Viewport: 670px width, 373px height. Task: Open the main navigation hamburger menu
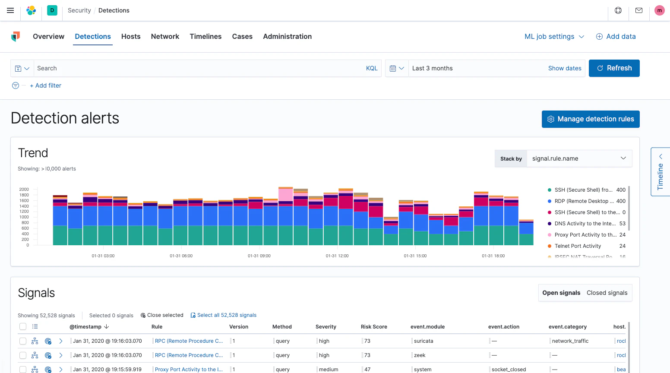click(10, 10)
